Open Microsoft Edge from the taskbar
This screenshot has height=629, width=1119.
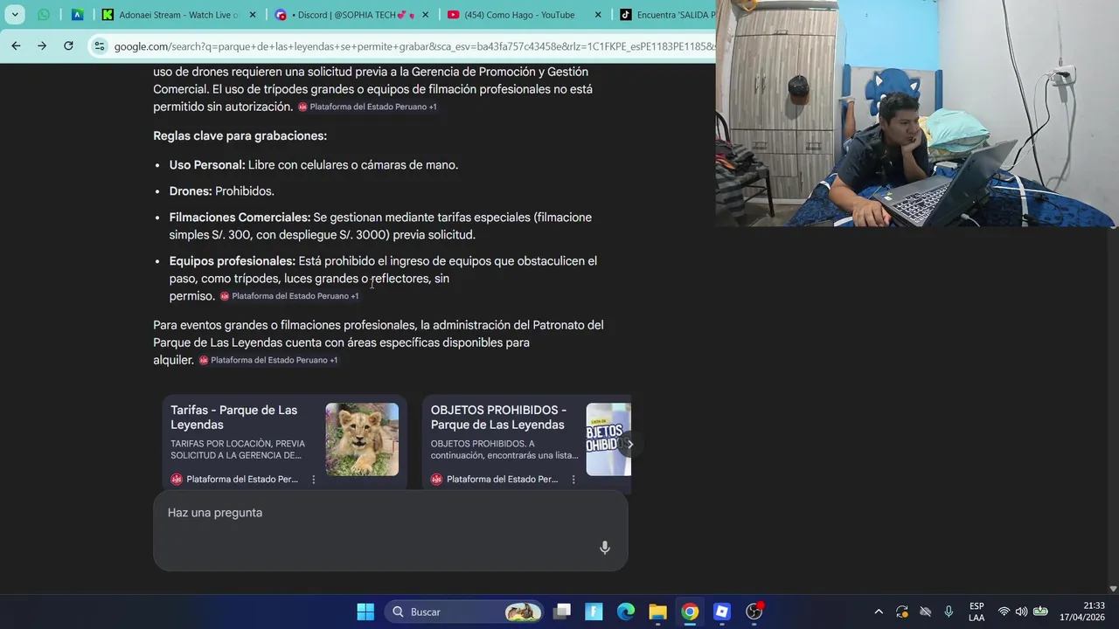click(626, 612)
